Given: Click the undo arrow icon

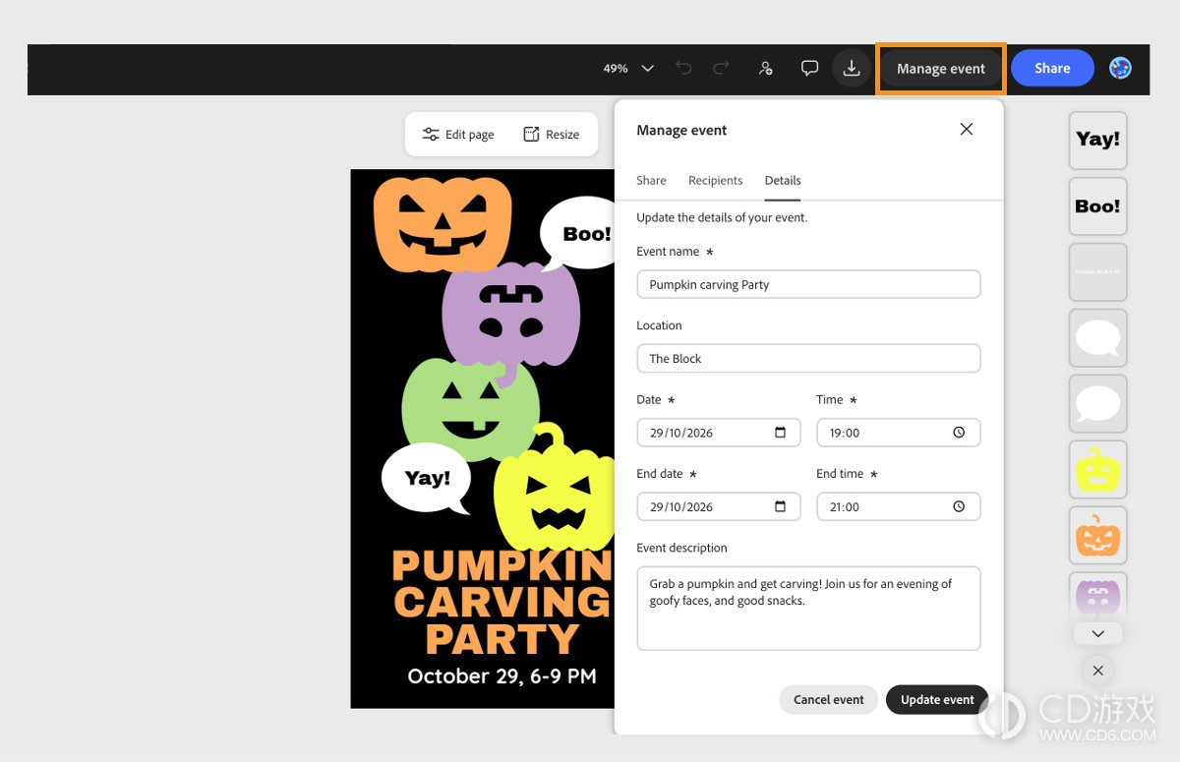Looking at the screenshot, I should 683,68.
